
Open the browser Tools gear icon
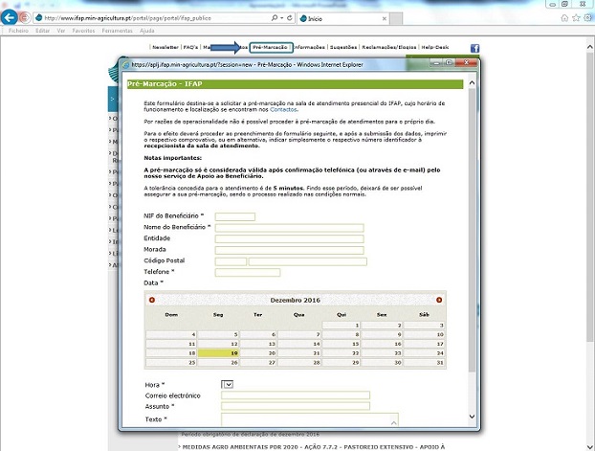pyautogui.click(x=587, y=18)
